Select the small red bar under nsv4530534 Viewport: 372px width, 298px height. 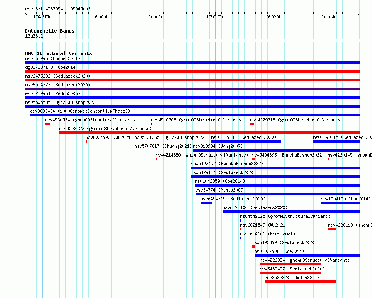48,124
